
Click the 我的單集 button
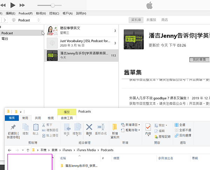pyautogui.click(x=199, y=60)
